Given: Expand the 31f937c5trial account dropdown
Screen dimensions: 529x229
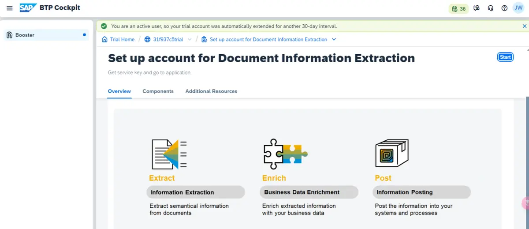Looking at the screenshot, I should [x=190, y=39].
